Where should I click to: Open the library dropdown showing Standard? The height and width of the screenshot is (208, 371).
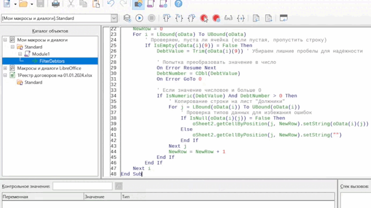click(114, 18)
